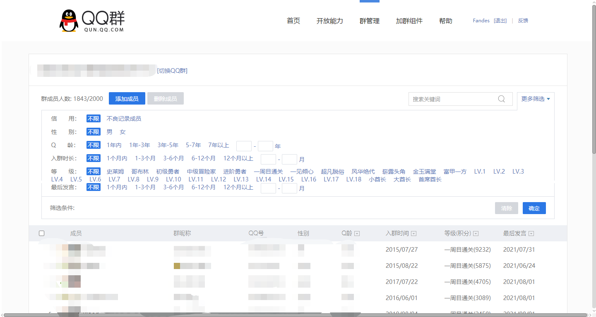Filter members by 男 gender
The image size is (596, 317).
click(109, 131)
